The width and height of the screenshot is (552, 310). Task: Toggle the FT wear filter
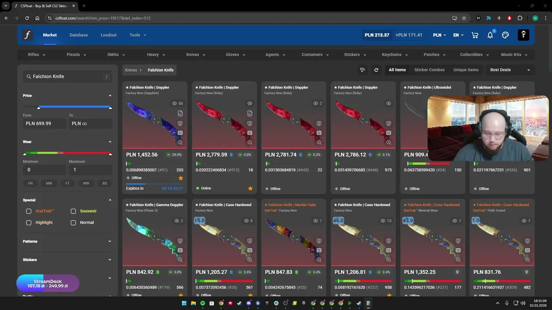(68, 183)
